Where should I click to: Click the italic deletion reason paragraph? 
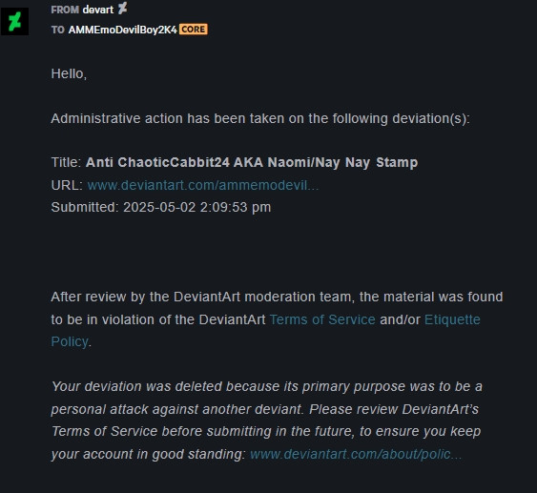(267, 421)
